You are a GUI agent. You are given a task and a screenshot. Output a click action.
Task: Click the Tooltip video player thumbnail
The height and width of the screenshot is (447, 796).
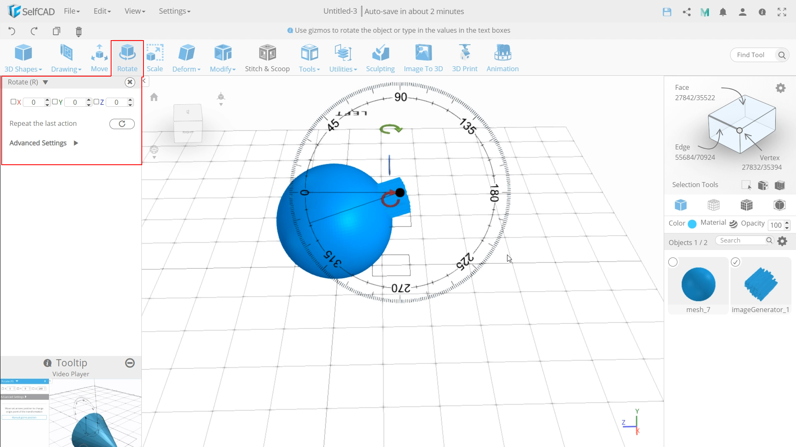[x=71, y=413]
